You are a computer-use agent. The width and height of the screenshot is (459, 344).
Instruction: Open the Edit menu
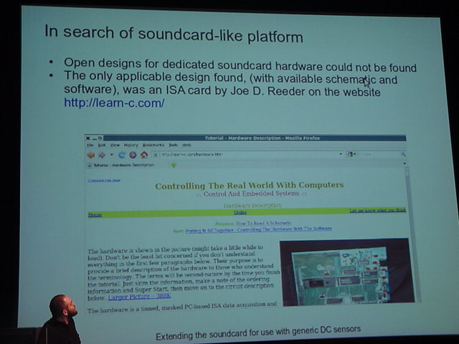pos(101,145)
